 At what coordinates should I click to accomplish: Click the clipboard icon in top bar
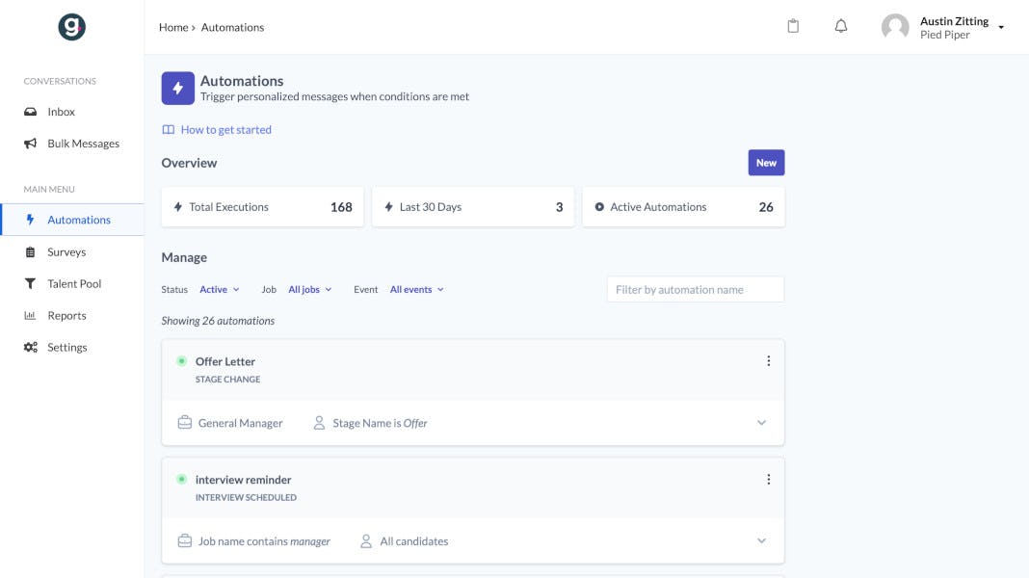coord(793,27)
